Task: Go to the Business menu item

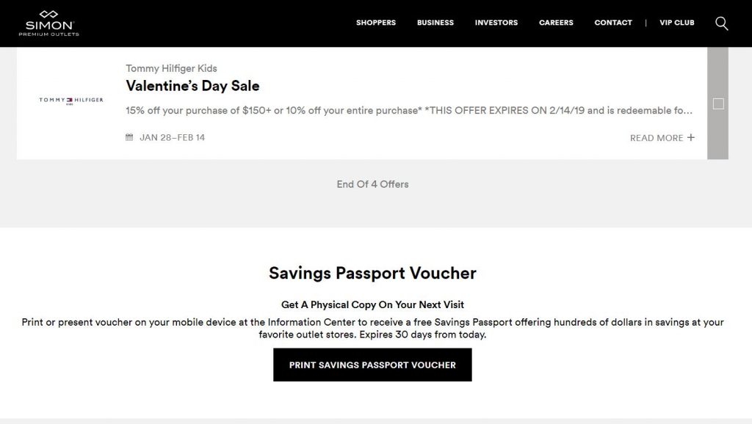Action: 435,23
